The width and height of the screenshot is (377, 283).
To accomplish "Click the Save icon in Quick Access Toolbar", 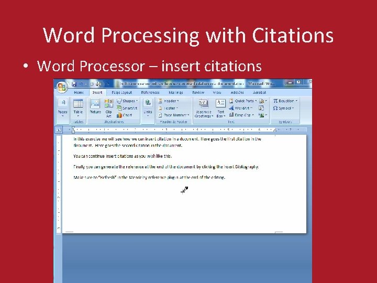I will pyautogui.click(x=74, y=84).
